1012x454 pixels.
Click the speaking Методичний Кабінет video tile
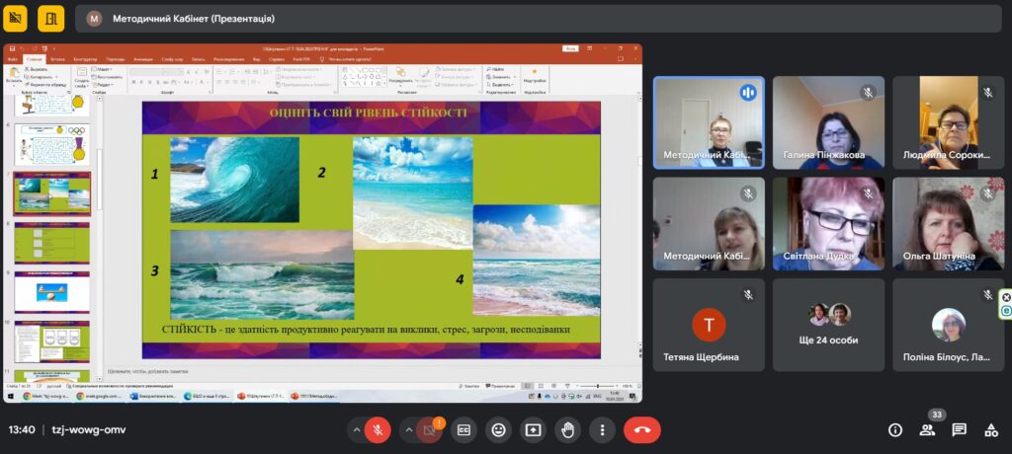[709, 122]
